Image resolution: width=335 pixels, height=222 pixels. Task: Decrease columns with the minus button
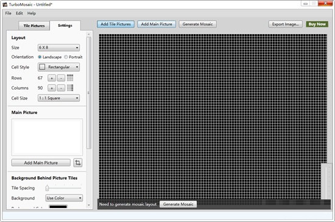coord(61,88)
